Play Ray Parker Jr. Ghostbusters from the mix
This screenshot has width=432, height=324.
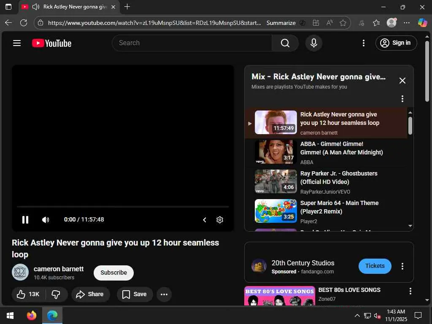326,182
